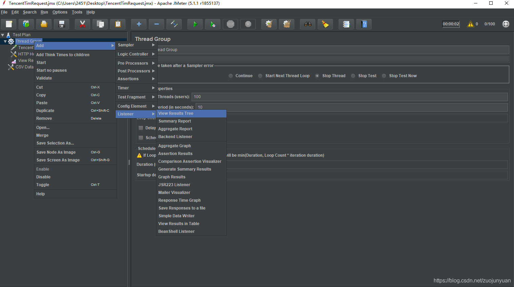The height and width of the screenshot is (287, 514).
Task: Toggle the Delay Thread creation checkbox
Action: coord(141,128)
